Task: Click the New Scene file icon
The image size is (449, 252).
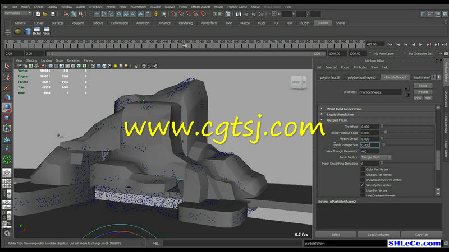Action: coord(38,13)
